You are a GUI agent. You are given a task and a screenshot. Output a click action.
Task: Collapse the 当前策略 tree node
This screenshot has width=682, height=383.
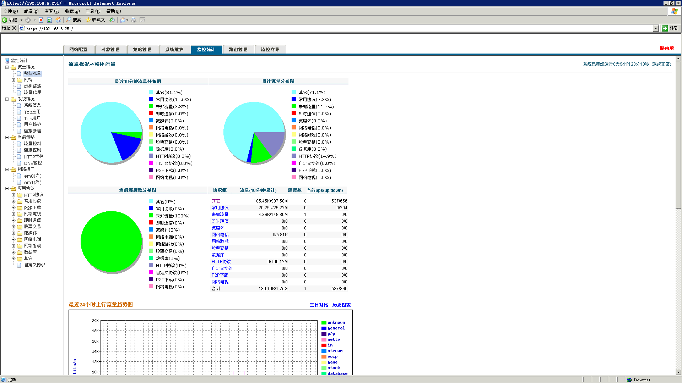tap(7, 137)
